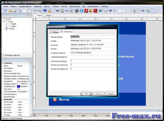Screen dimensions: 164x121
Task: Click the Preview monitor icon
Action: click(45, 11)
